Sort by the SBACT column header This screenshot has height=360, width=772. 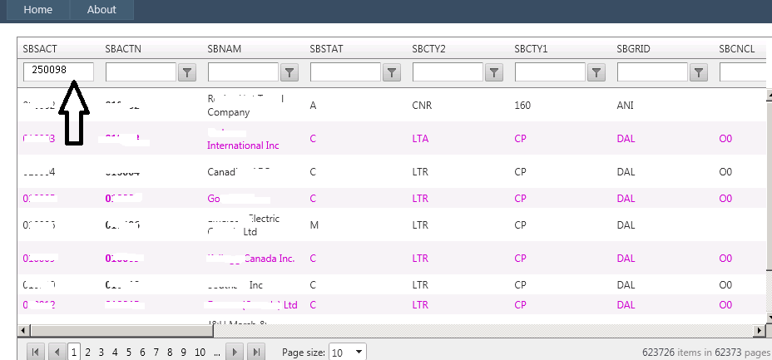click(40, 49)
